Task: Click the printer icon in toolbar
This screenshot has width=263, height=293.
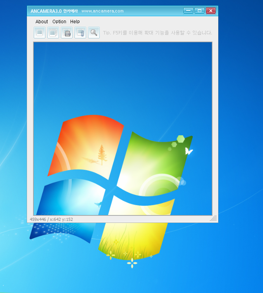Action: [x=67, y=33]
